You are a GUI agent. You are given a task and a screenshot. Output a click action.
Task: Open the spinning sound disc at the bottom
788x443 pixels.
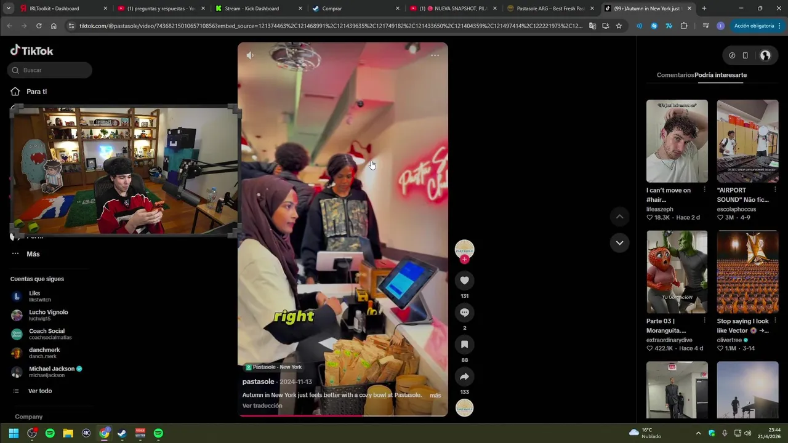coord(464,407)
